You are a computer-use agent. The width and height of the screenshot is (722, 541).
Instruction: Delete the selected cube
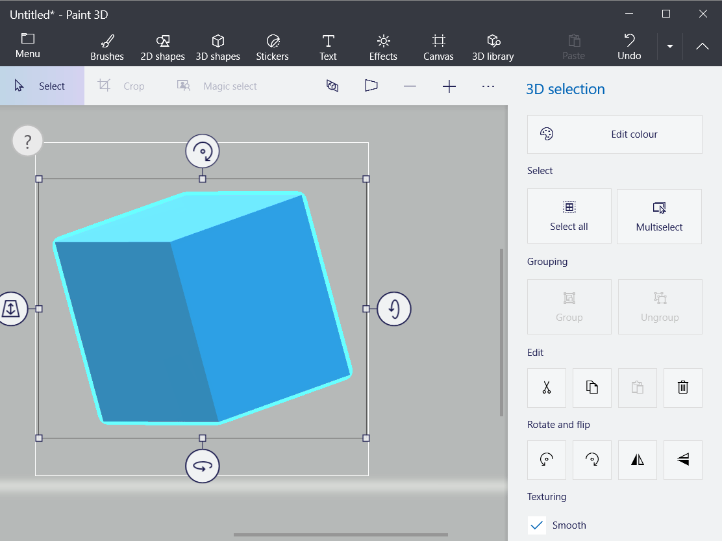pos(682,388)
